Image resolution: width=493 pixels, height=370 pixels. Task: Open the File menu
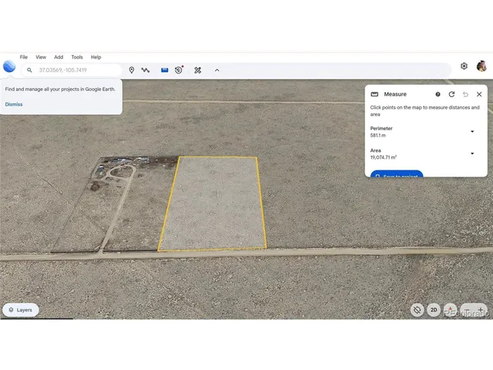[24, 57]
